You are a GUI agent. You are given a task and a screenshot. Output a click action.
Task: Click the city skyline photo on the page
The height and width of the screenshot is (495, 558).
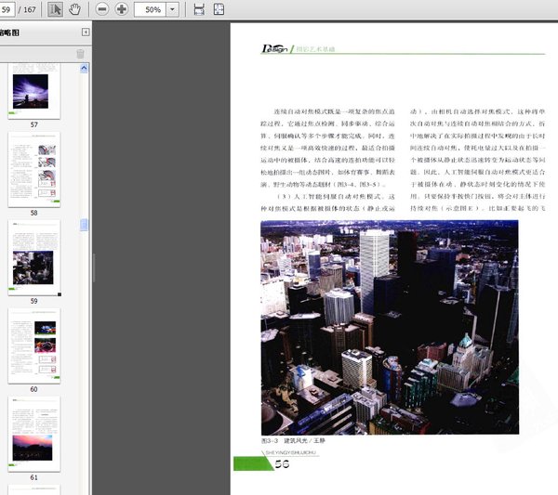[389, 327]
